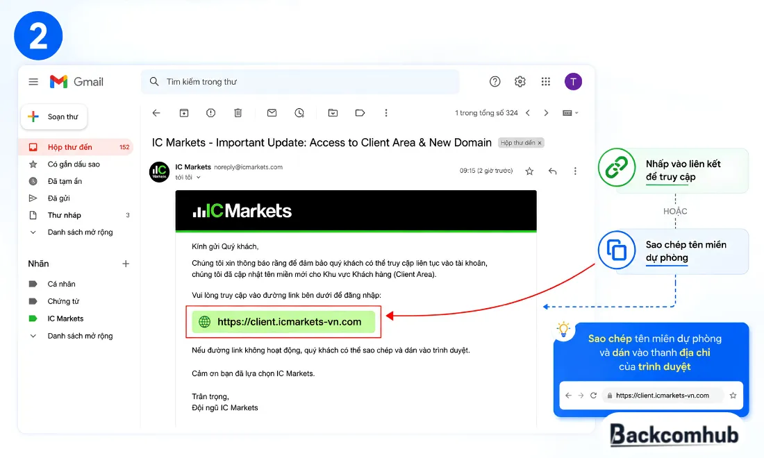Open the toolbar's more options three dots
This screenshot has width=764, height=458.
[x=386, y=113]
